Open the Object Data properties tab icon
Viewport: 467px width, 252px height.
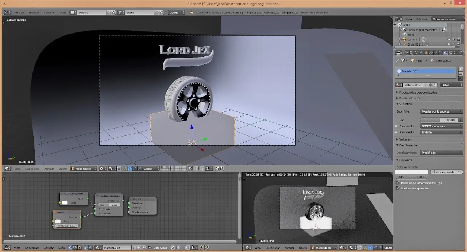click(x=441, y=53)
